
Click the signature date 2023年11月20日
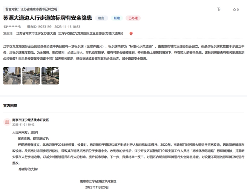coord(97,187)
